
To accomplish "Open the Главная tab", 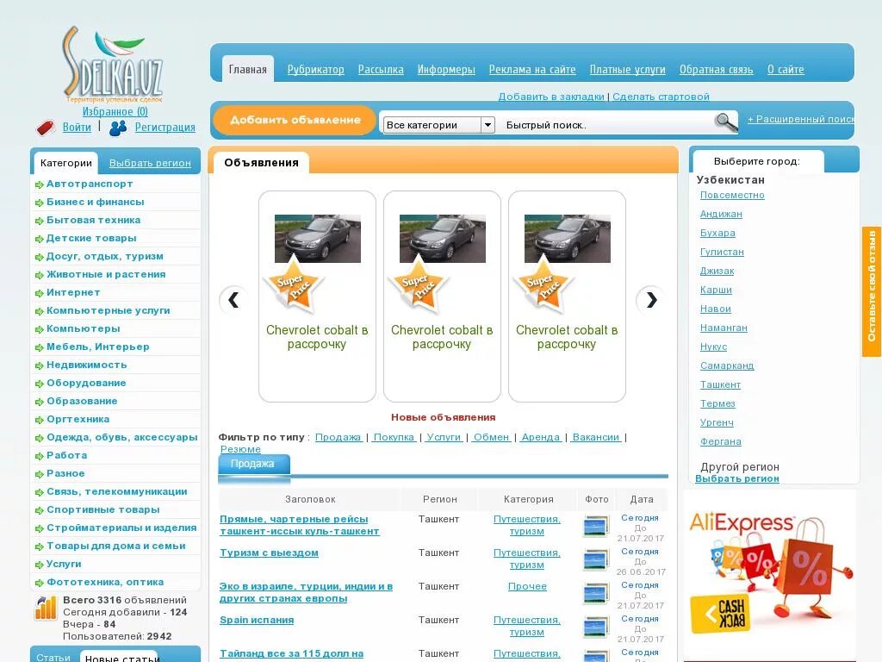I will click(247, 69).
